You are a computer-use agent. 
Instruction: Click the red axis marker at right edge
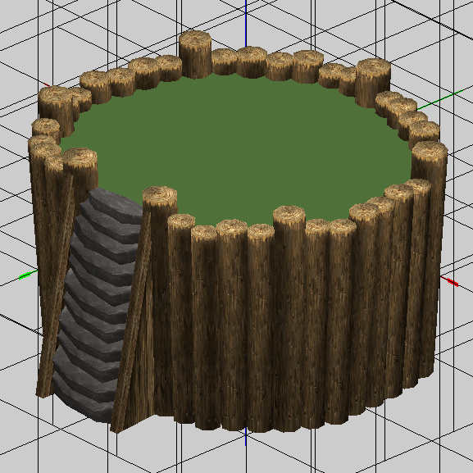pos(449,281)
